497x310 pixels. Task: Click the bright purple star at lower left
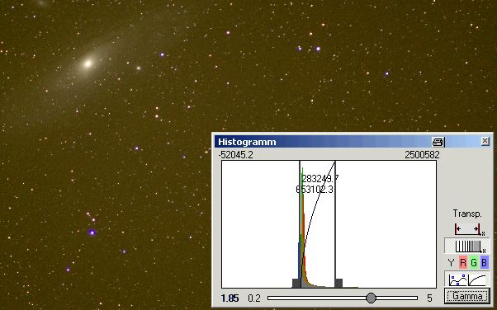click(92, 233)
